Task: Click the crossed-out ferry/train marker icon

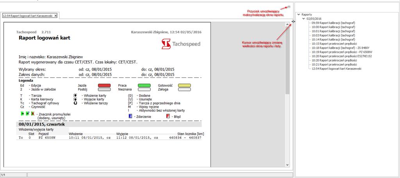Action: point(33,114)
